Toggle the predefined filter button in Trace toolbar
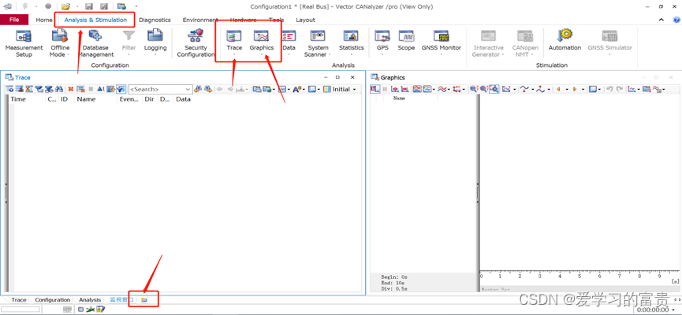Screen dimensions: 682x315 121,89
